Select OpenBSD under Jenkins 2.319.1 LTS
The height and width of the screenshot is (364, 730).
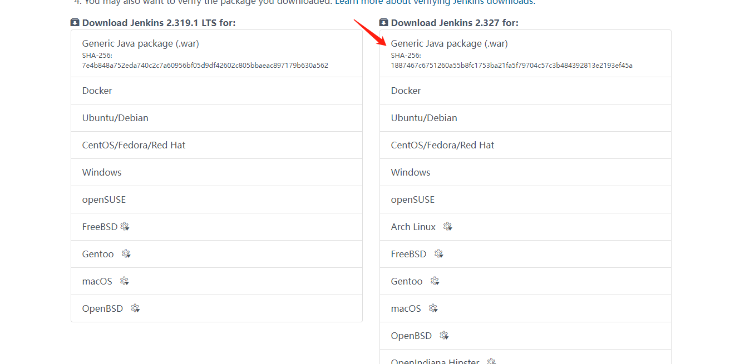pyautogui.click(x=216, y=308)
